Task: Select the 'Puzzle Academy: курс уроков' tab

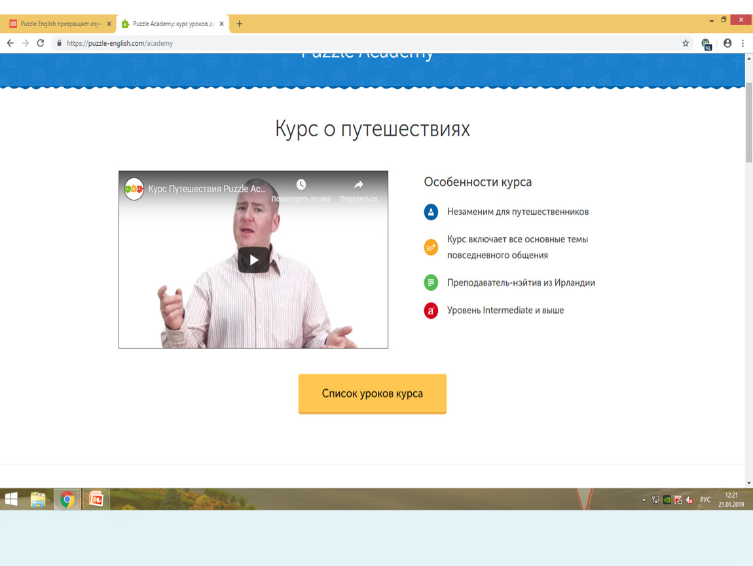Action: click(169, 24)
